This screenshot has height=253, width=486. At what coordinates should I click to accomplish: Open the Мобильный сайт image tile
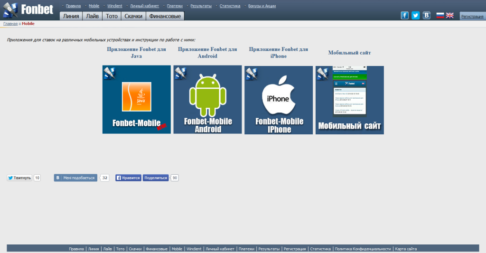350,100
